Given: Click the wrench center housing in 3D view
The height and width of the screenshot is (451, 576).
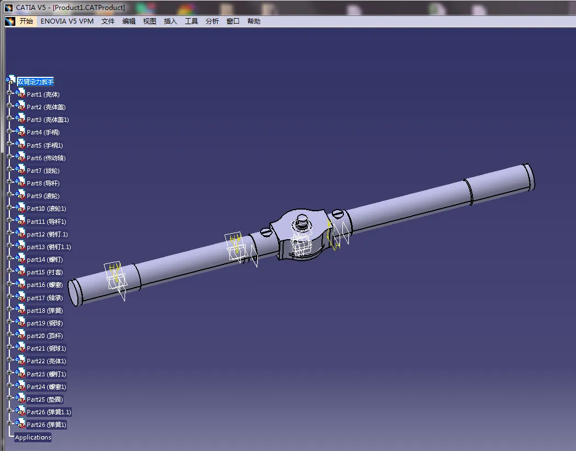Looking at the screenshot, I should 302,235.
